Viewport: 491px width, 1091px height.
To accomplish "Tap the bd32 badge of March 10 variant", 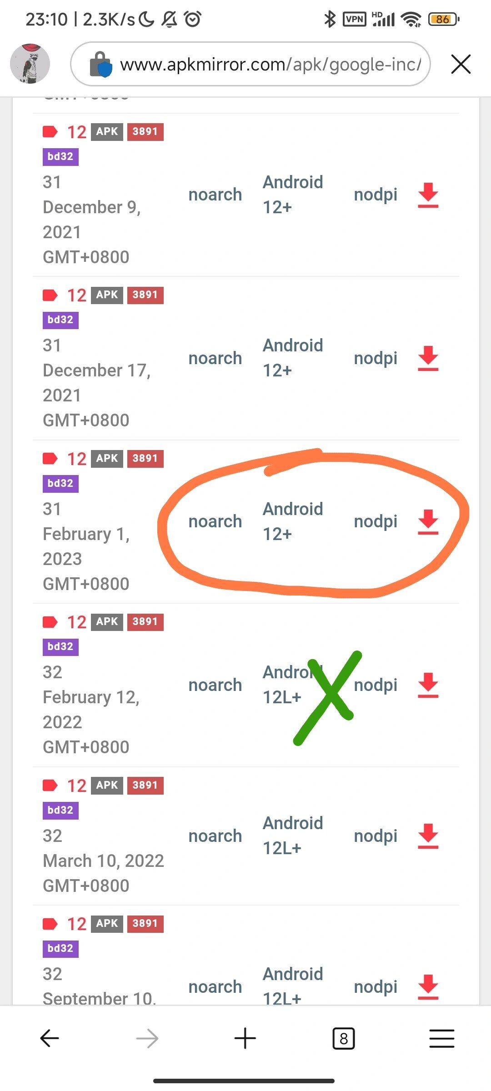I will pyautogui.click(x=60, y=810).
